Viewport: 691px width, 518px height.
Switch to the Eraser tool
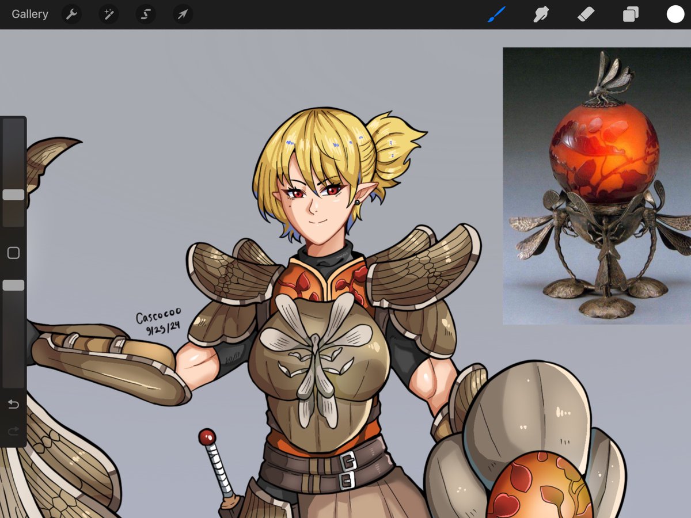pos(586,14)
